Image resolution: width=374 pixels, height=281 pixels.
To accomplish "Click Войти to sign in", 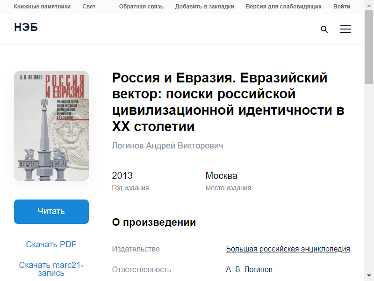I will click(x=342, y=7).
